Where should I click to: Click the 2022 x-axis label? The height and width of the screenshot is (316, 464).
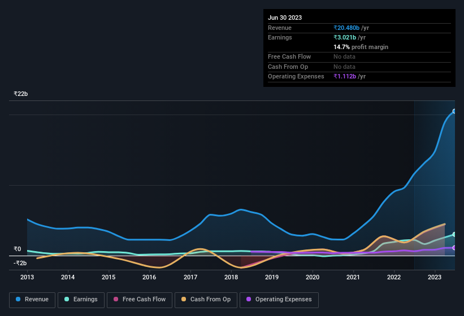(394, 277)
